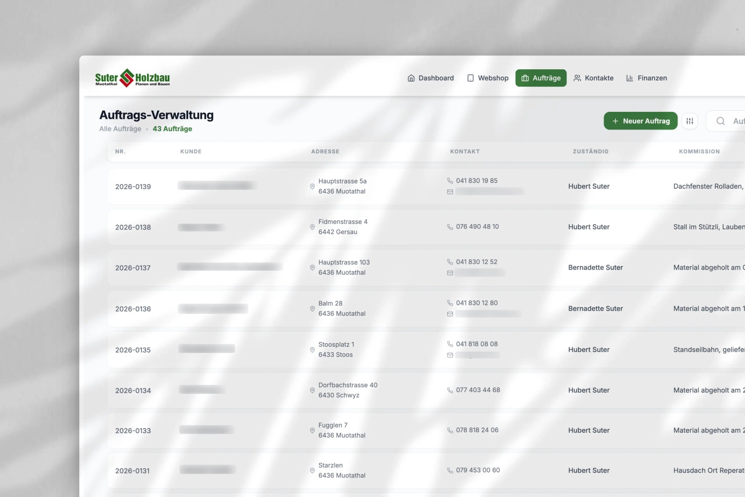Focus the search input field
The width and height of the screenshot is (745, 497).
[726, 121]
